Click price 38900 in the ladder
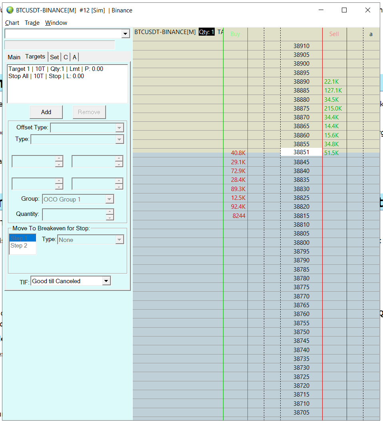This screenshot has width=383, height=421. tap(301, 64)
